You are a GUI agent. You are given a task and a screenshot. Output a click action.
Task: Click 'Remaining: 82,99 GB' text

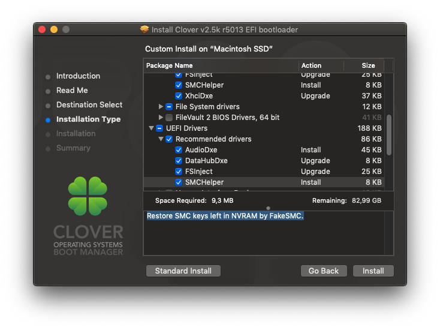346,200
